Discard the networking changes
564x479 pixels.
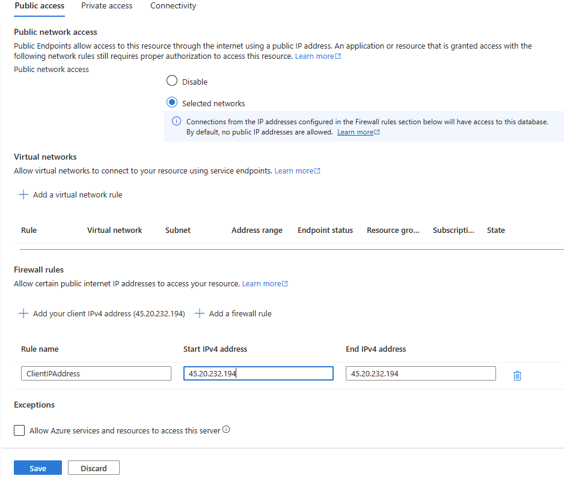tap(94, 468)
